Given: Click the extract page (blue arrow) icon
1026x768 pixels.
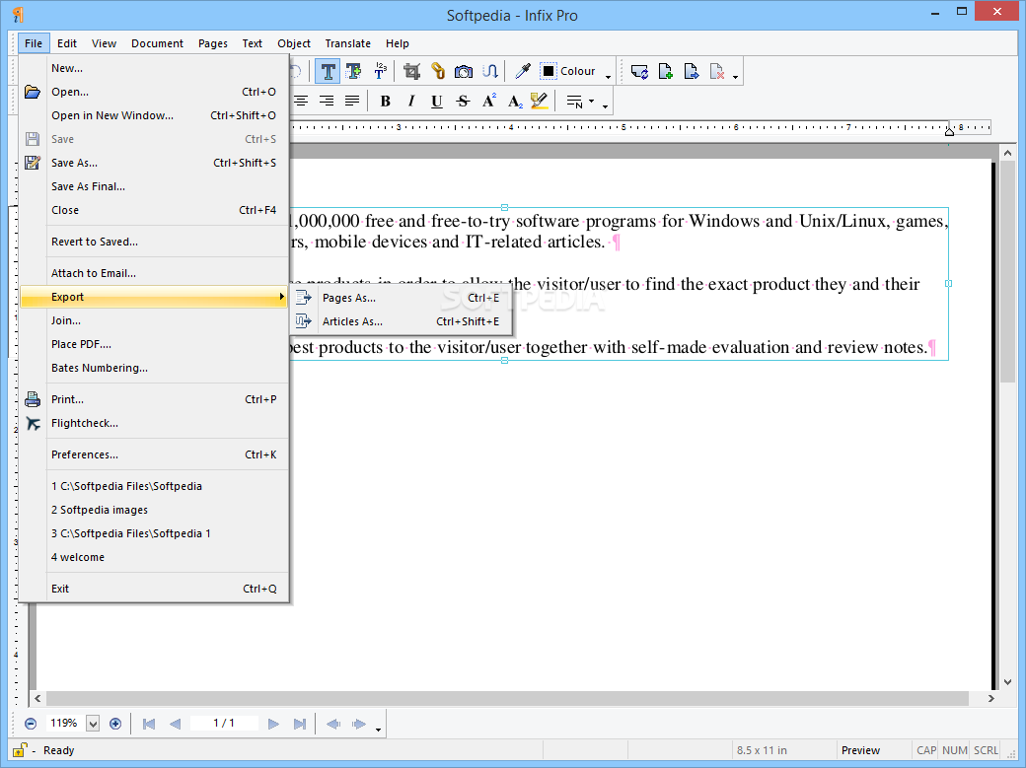Looking at the screenshot, I should click(x=691, y=71).
